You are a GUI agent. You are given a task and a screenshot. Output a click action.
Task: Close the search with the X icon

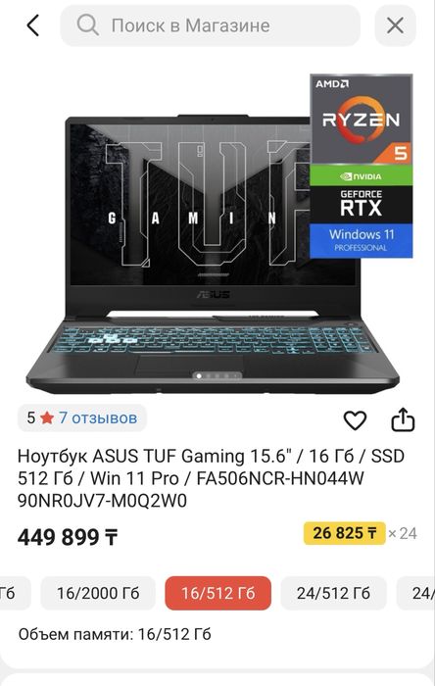click(x=395, y=25)
